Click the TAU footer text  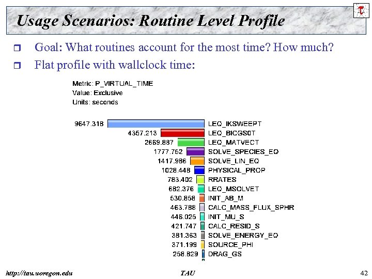(x=188, y=273)
